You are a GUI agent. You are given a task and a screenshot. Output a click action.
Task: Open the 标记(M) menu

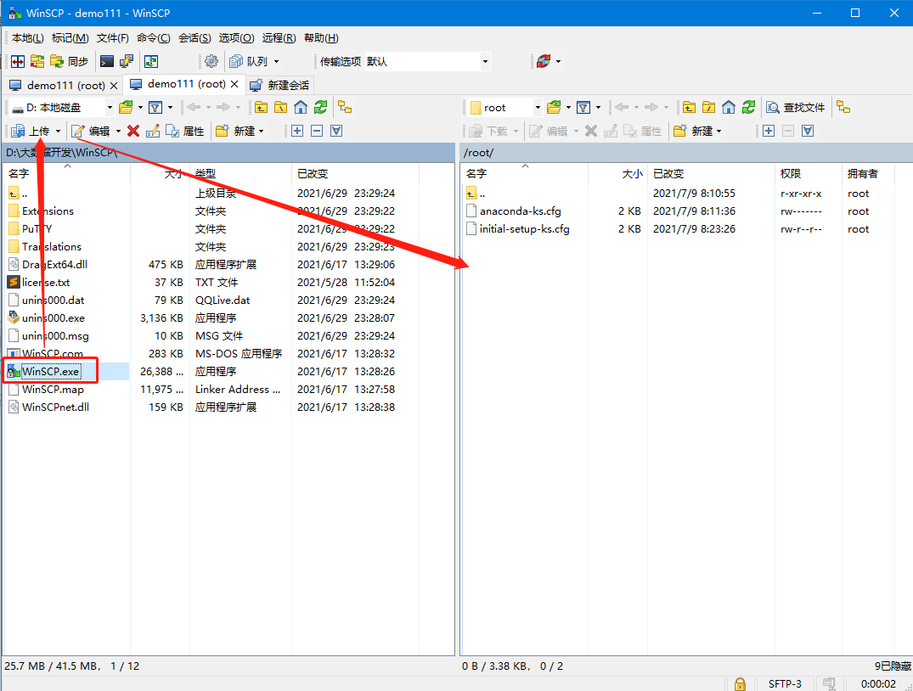click(70, 38)
